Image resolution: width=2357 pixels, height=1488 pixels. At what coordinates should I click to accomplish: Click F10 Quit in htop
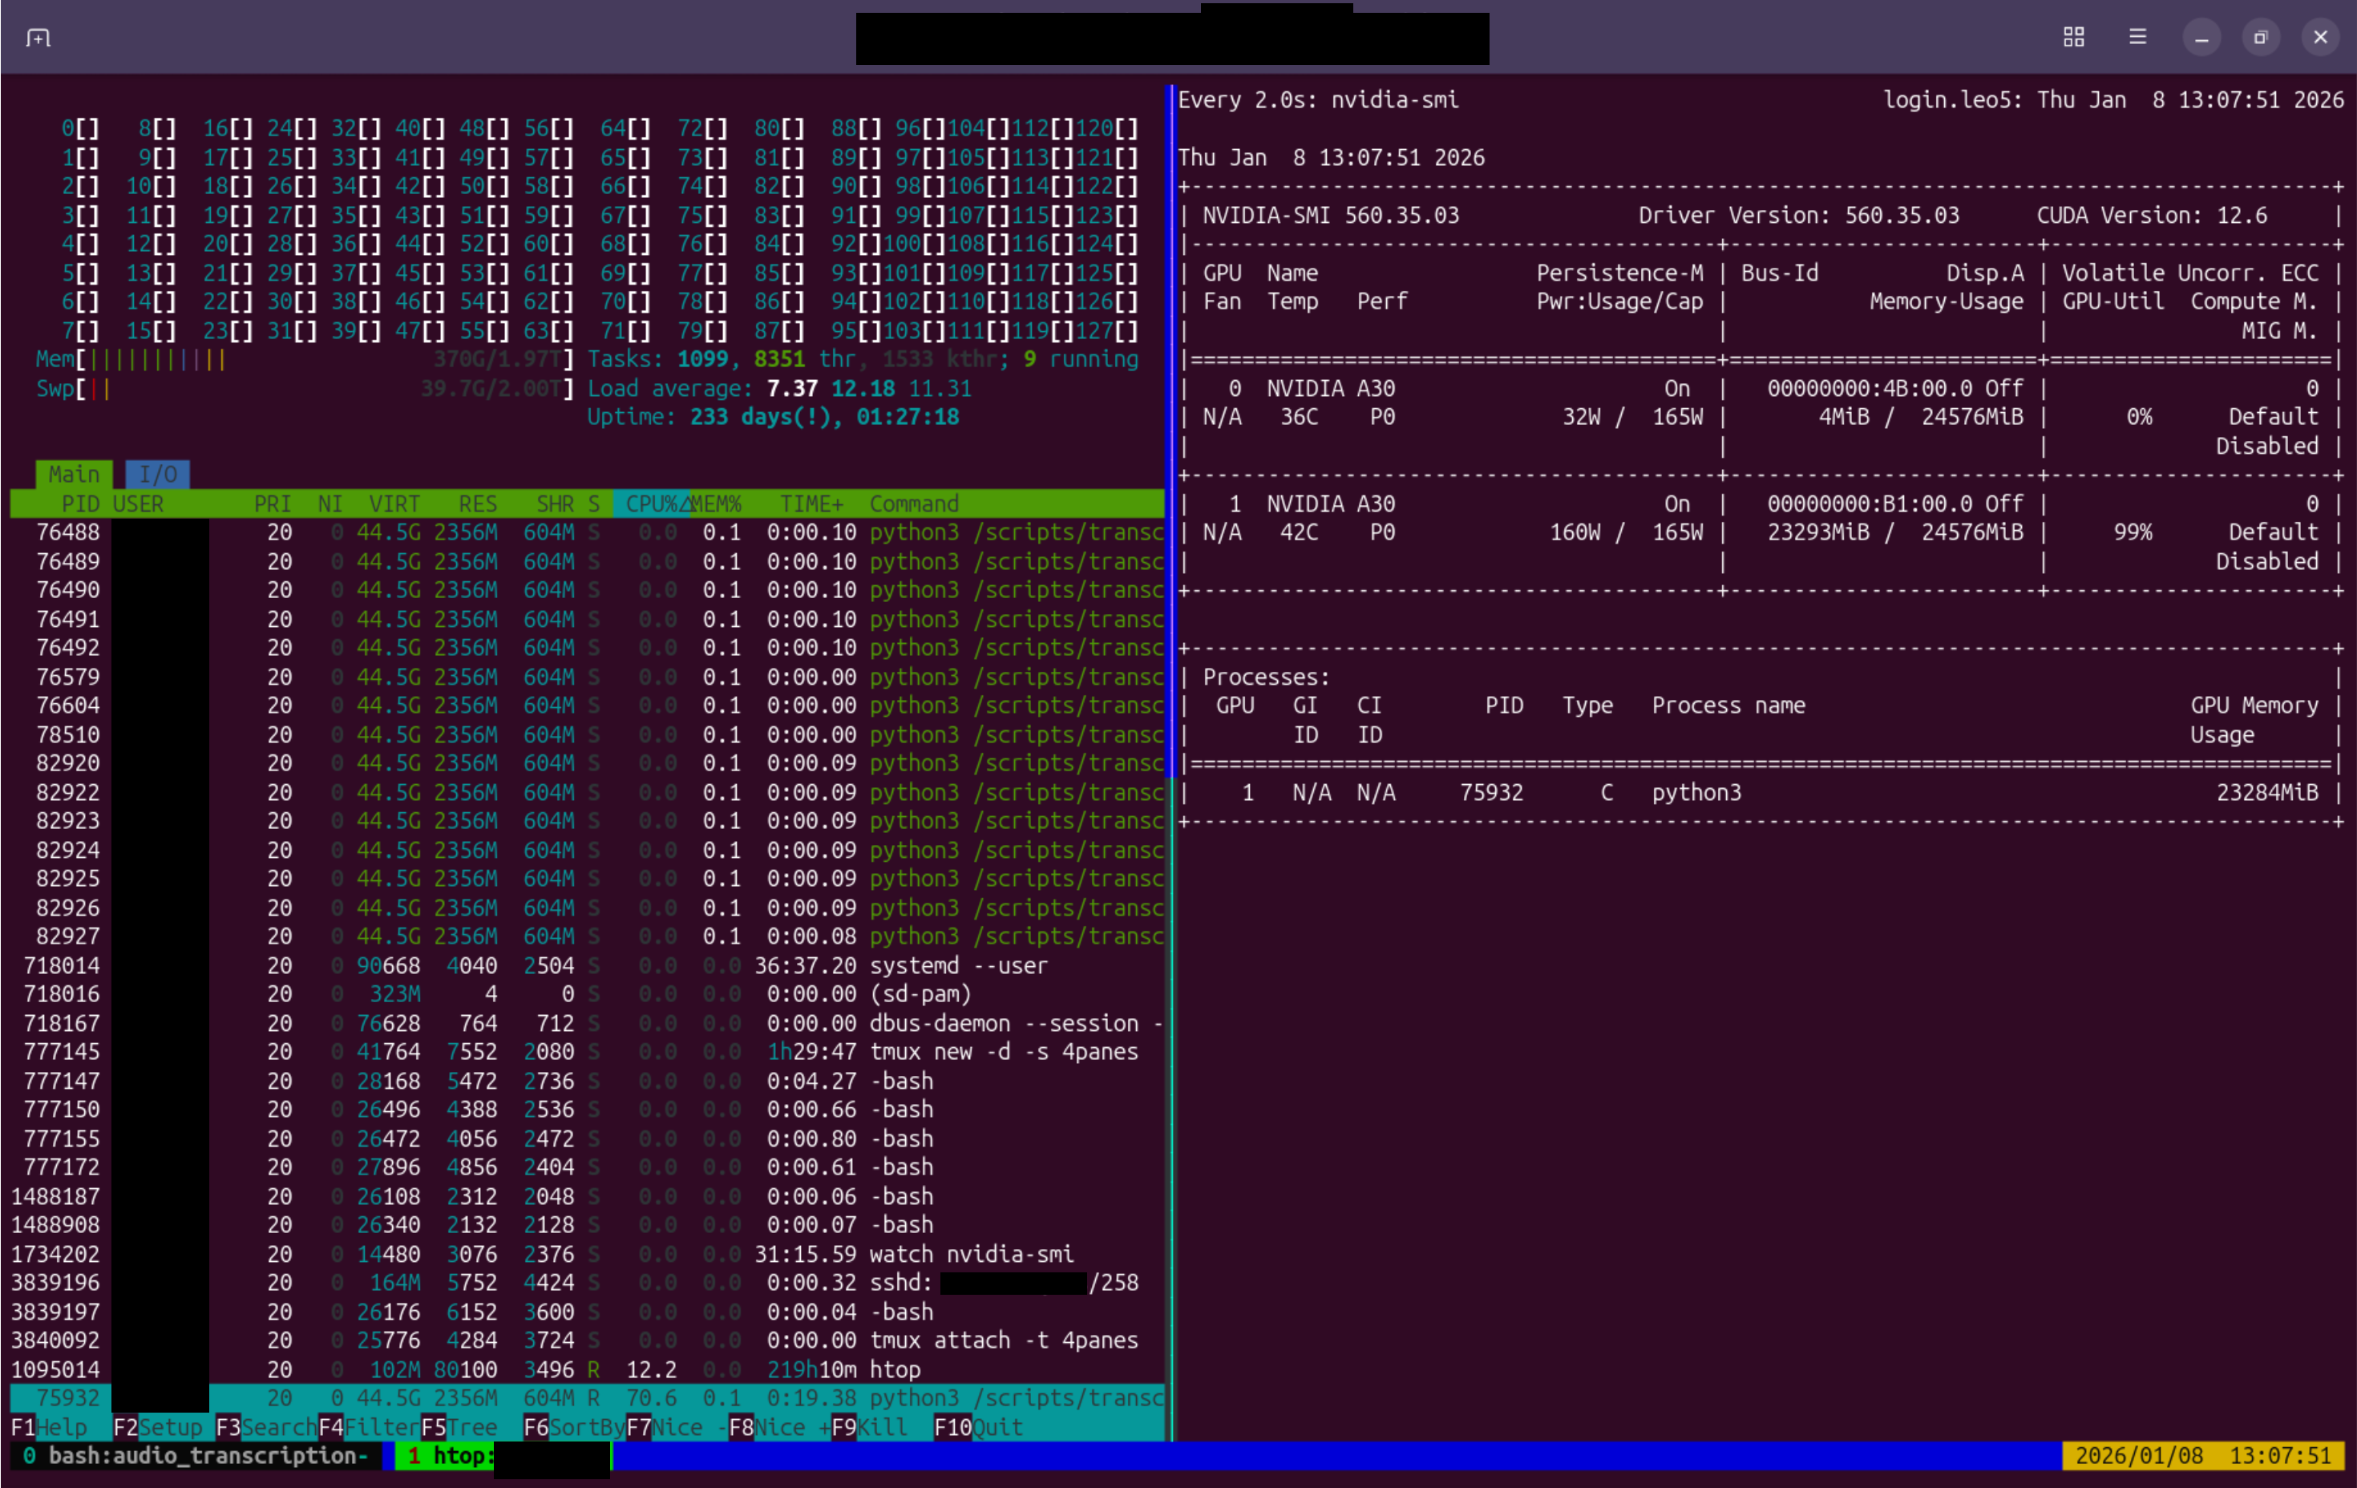point(978,1427)
